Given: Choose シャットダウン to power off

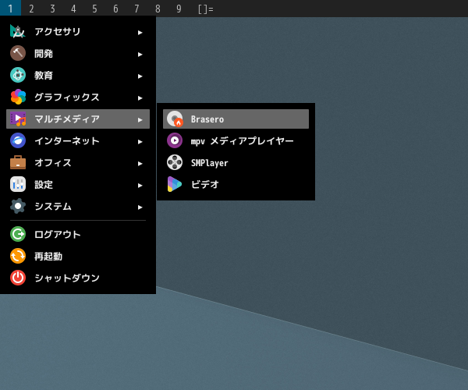Looking at the screenshot, I should [78, 278].
